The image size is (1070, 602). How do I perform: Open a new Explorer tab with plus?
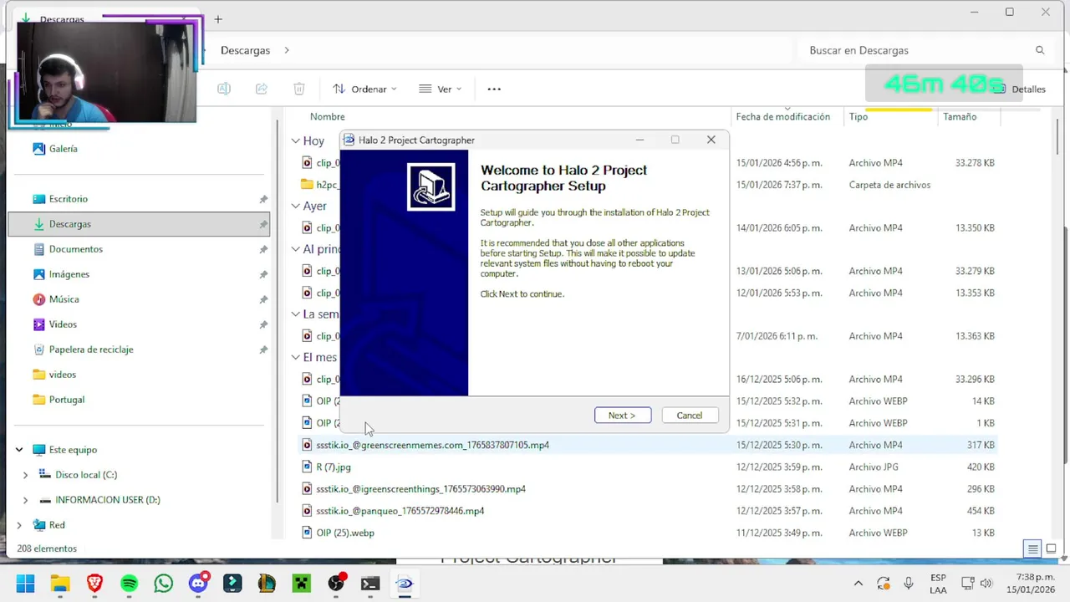[218, 19]
